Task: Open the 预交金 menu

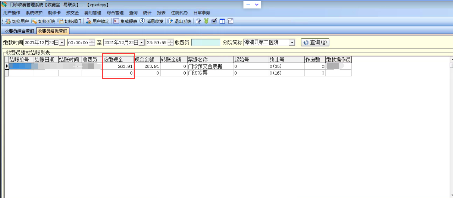Action: click(x=73, y=13)
